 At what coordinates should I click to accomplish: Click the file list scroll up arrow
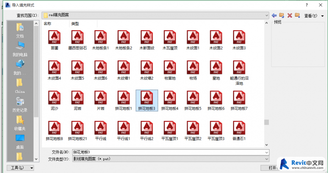266,23
